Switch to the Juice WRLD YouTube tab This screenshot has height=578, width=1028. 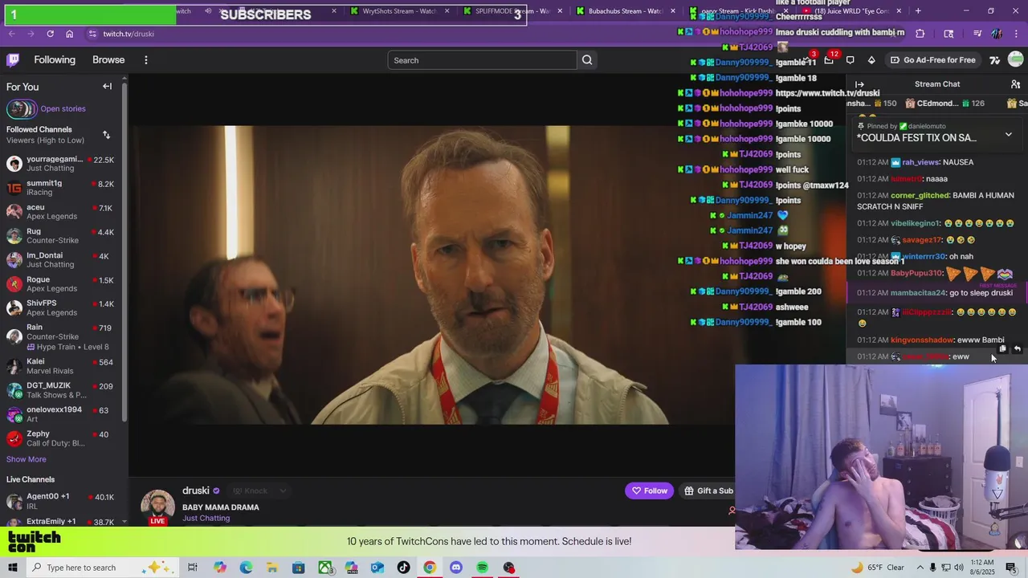[x=853, y=11]
